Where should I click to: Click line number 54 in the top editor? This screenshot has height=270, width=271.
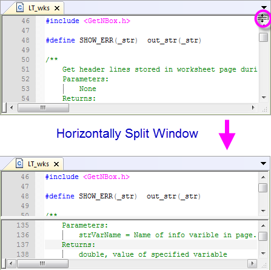point(25,98)
